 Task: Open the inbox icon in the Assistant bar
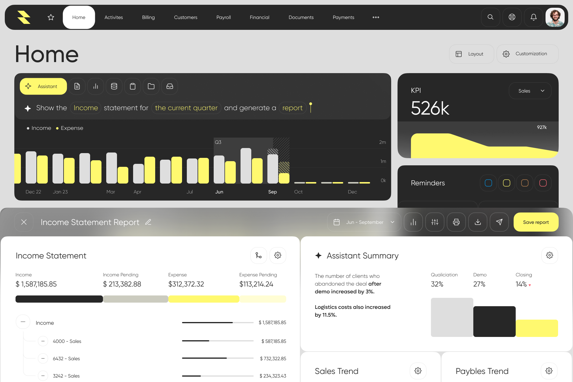coord(170,86)
